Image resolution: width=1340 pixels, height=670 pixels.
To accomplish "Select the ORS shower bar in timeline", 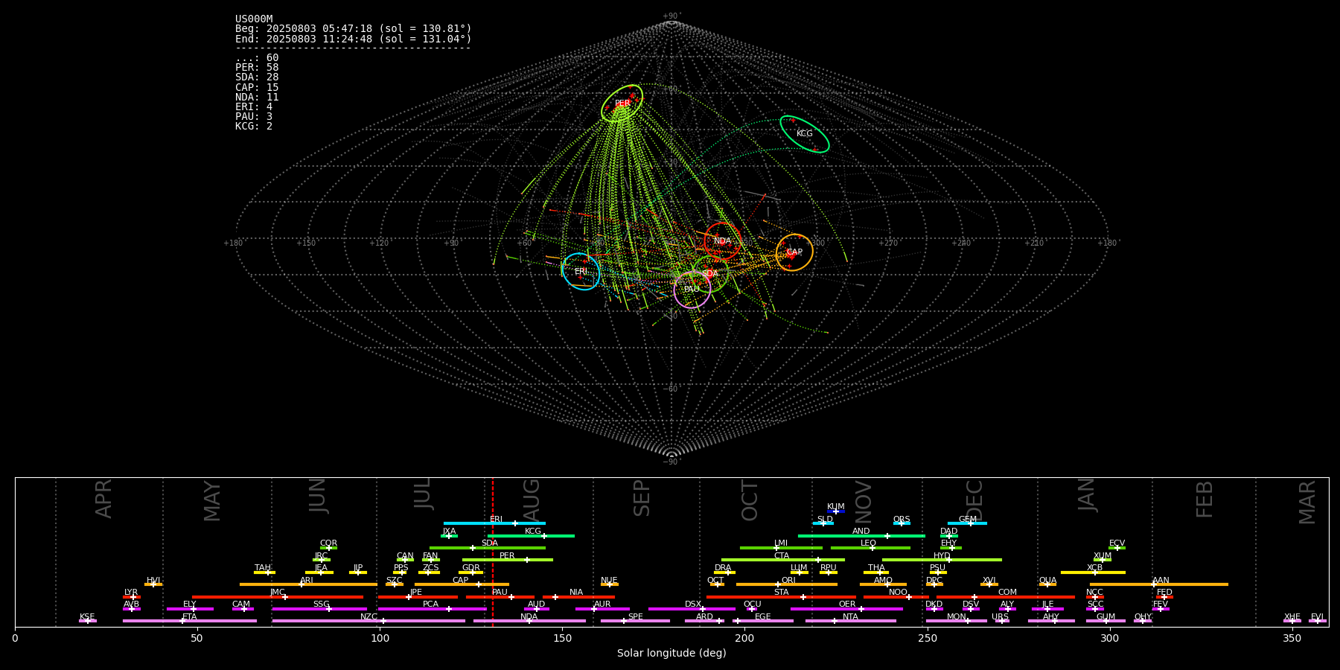I will (902, 523).
